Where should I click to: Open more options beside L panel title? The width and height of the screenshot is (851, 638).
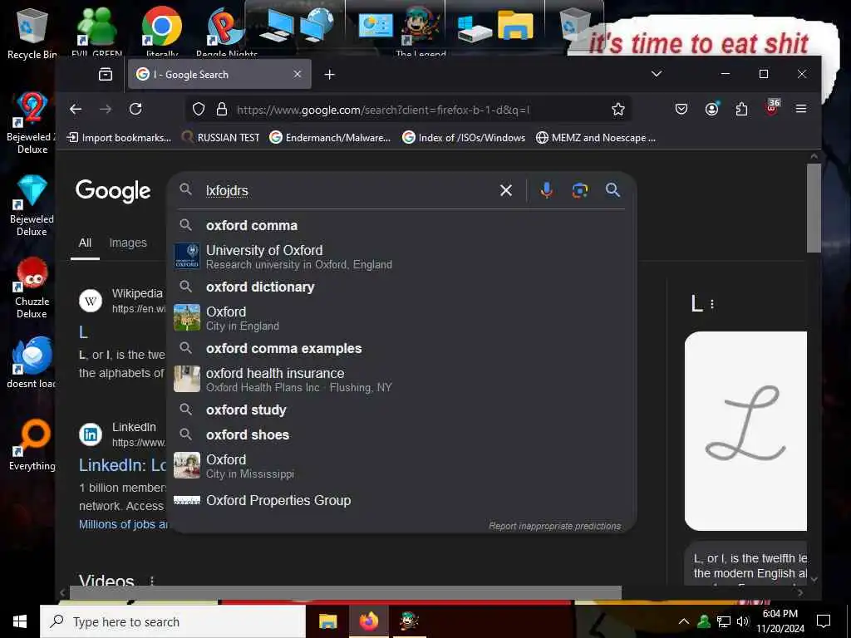(712, 304)
